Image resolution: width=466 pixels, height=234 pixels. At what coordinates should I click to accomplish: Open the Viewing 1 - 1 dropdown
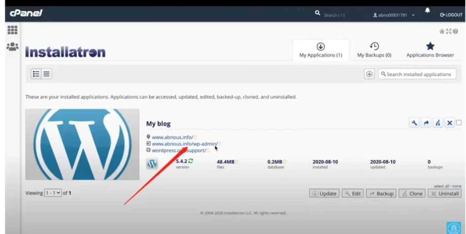(x=53, y=193)
